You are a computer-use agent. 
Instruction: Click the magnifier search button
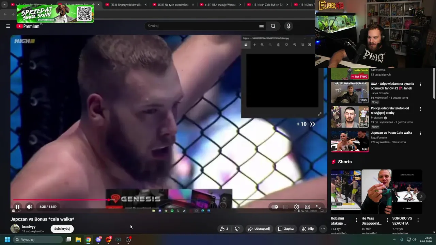[x=273, y=26]
